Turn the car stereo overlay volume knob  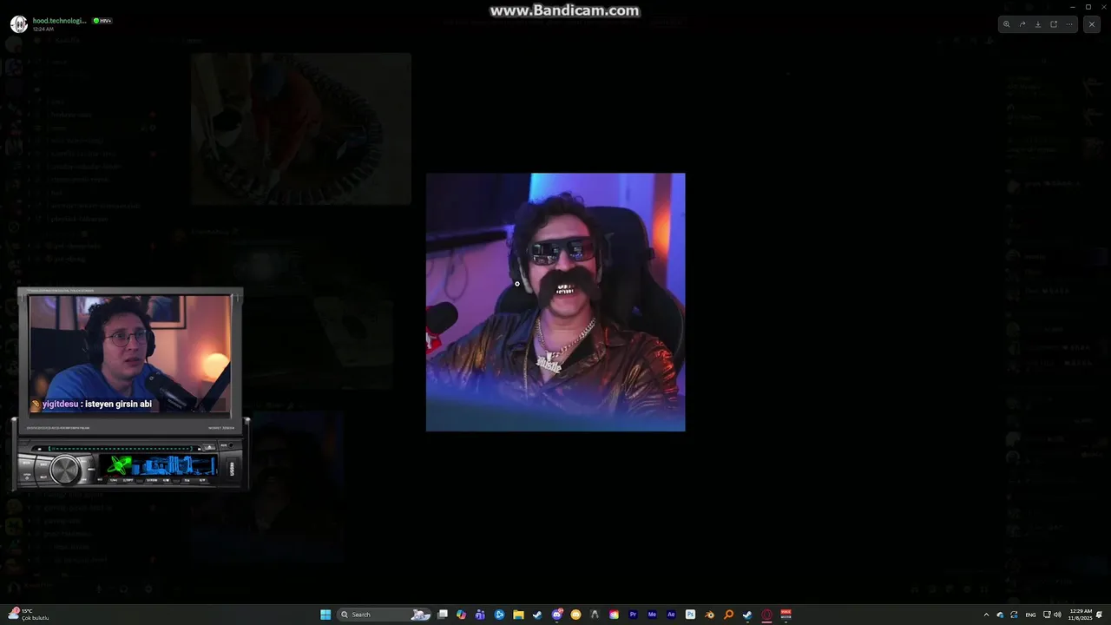(x=65, y=470)
